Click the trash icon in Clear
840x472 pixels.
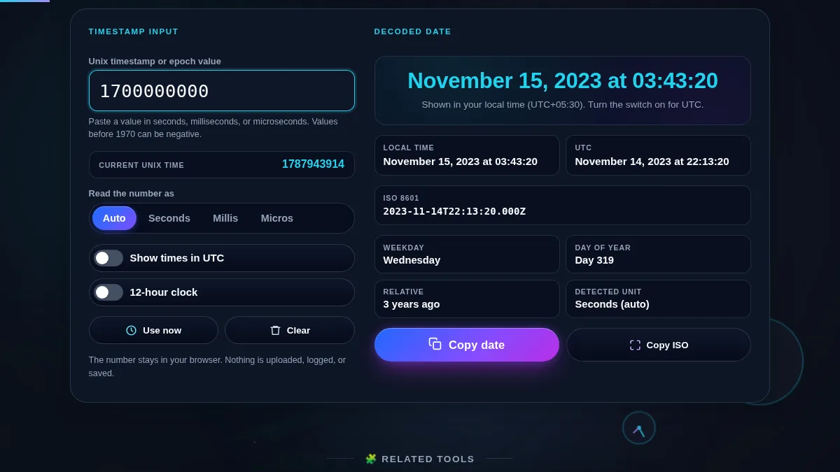pos(275,330)
